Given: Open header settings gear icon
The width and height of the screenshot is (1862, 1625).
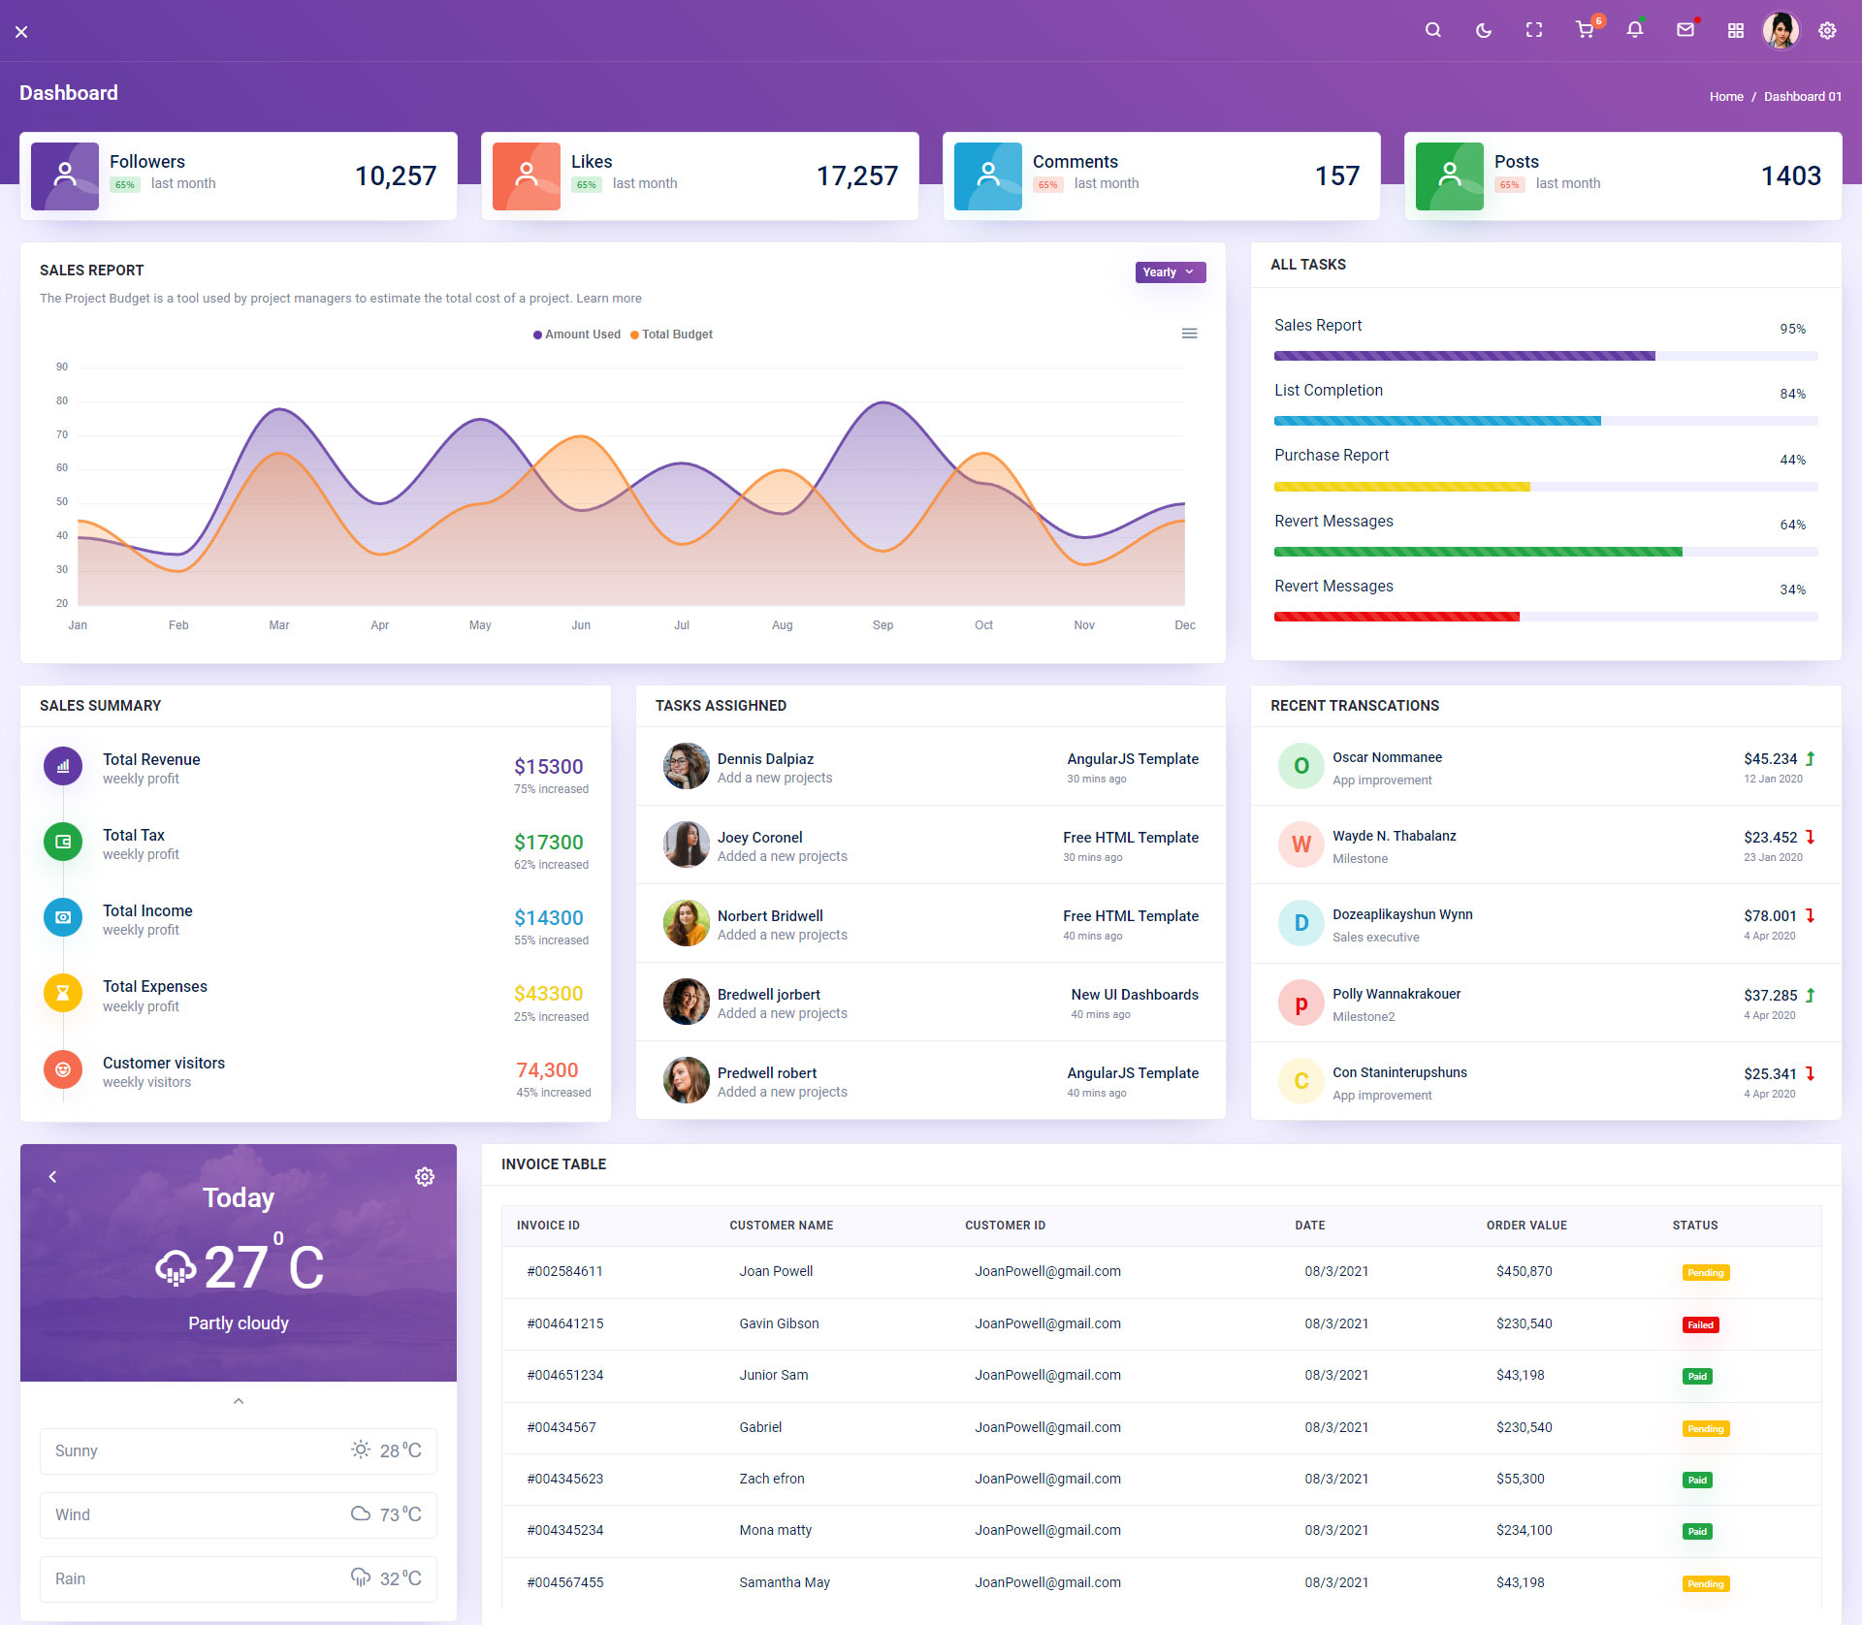Looking at the screenshot, I should [1827, 30].
